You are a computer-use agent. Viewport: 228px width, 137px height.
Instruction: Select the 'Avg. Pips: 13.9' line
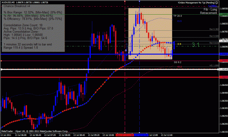coord(28,28)
